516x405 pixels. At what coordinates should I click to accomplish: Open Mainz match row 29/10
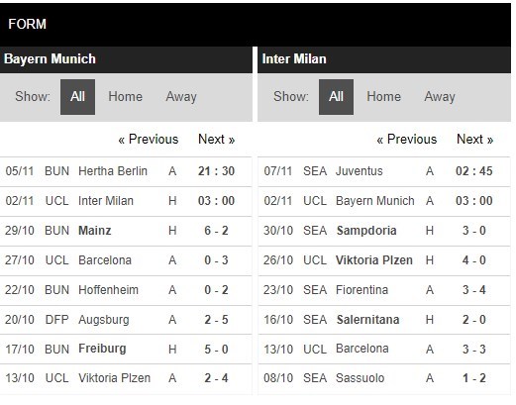(126, 231)
